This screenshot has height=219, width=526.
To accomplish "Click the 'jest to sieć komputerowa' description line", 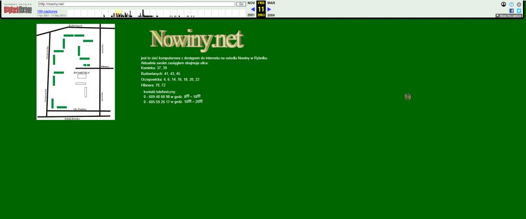I will pyautogui.click(x=204, y=58).
